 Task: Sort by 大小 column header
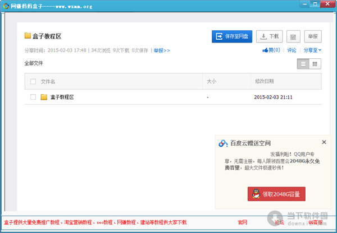[212, 81]
